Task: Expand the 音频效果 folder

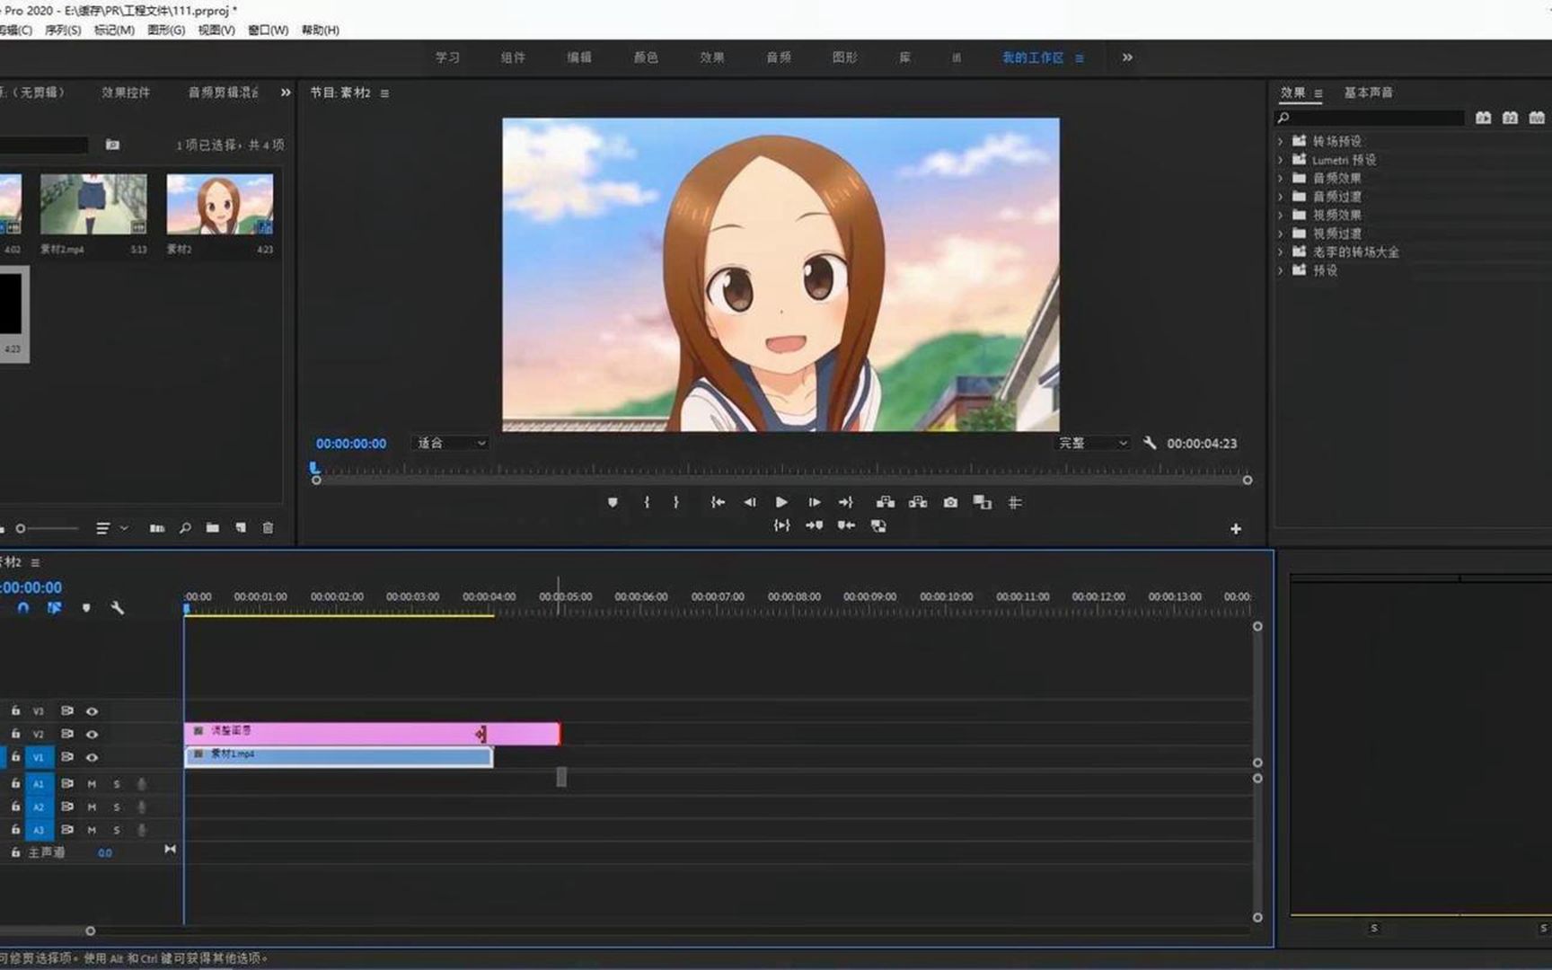Action: coord(1280,178)
